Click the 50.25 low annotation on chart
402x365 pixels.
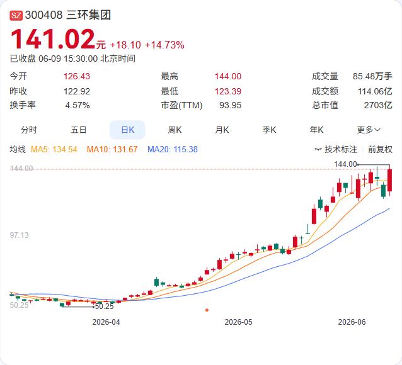(105, 306)
